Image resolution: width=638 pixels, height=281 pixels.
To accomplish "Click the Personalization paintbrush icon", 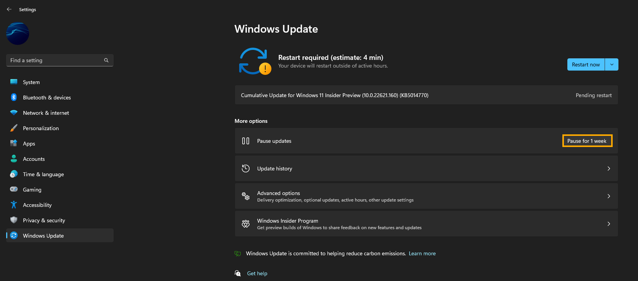I will tap(14, 128).
